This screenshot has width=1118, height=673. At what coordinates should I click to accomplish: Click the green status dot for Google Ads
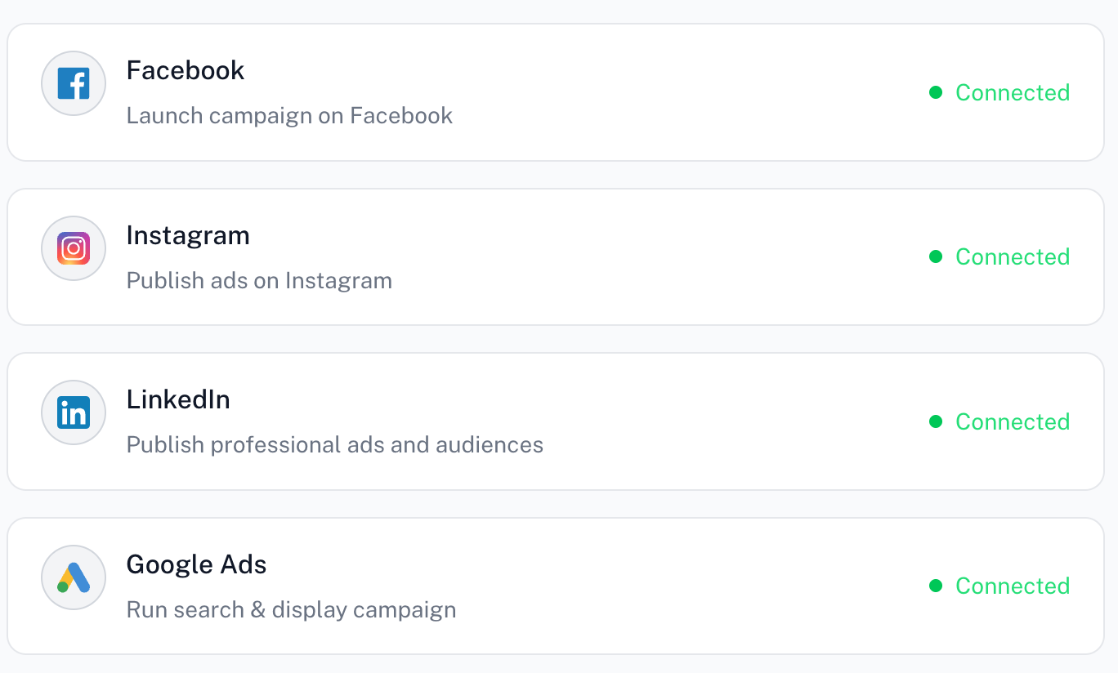[937, 586]
